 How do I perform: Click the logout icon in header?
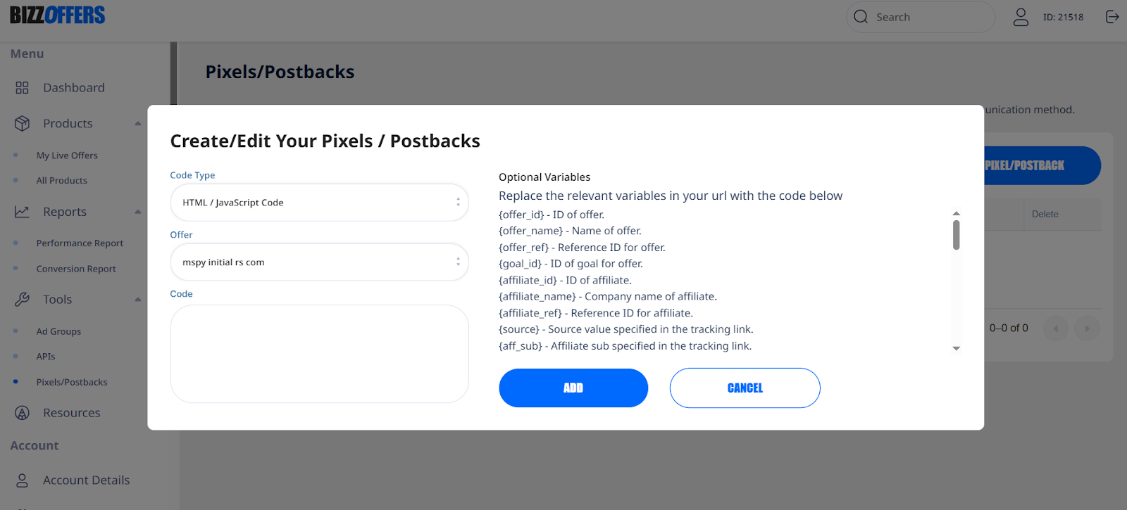pyautogui.click(x=1112, y=17)
